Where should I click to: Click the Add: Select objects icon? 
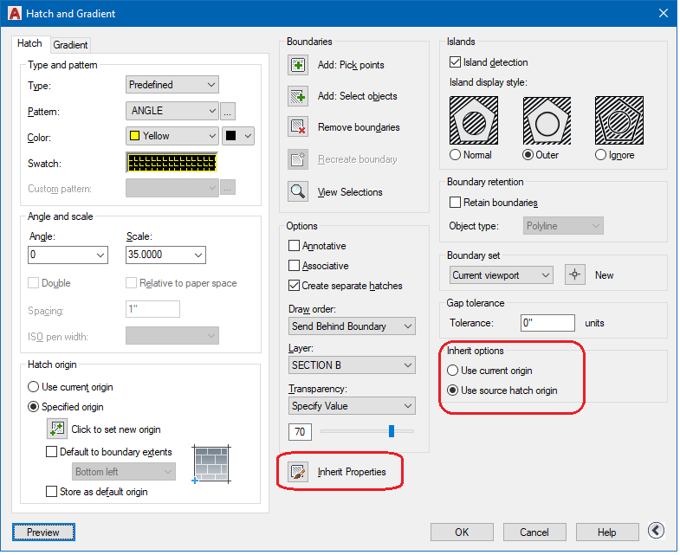coord(298,96)
